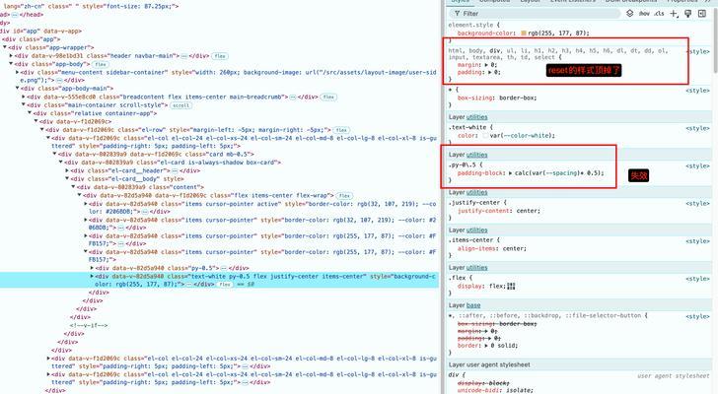The width and height of the screenshot is (718, 394).
Task: Open the utilities layer link above .flex rule
Action: click(476, 267)
